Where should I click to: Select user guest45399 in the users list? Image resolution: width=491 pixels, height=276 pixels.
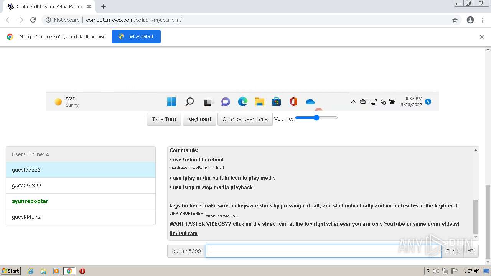pyautogui.click(x=81, y=186)
